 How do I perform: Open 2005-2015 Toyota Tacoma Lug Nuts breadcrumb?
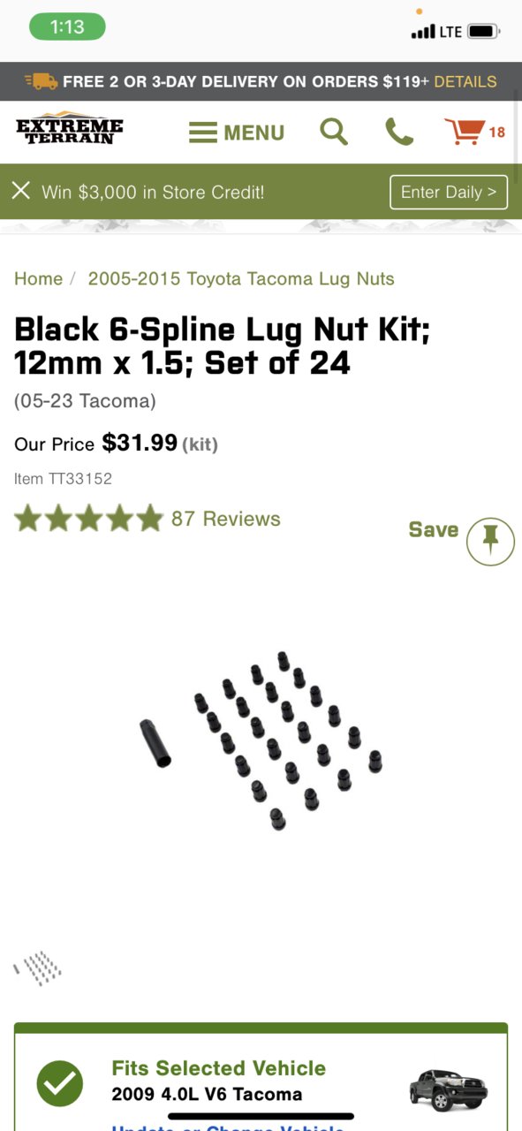[241, 278]
